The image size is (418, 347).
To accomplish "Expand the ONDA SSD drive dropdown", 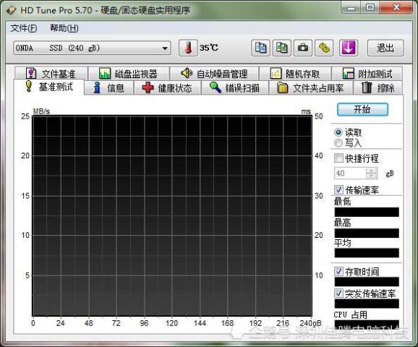I will coord(92,48).
